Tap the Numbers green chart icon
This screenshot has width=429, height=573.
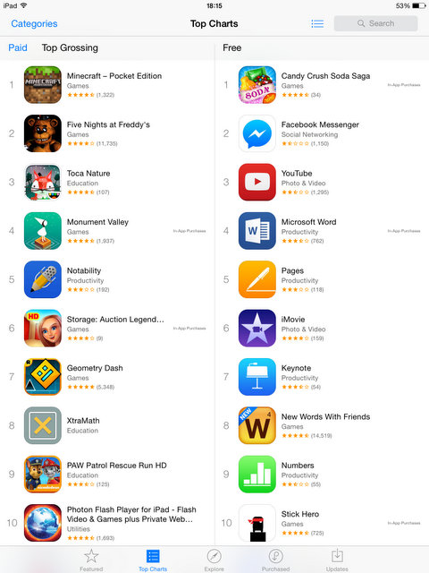point(257,474)
